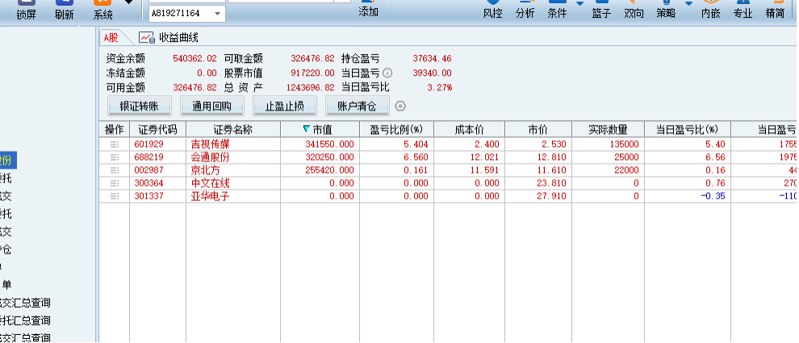The width and height of the screenshot is (799, 343).
Task: Click quantity cell 135000
Action: click(x=624, y=144)
